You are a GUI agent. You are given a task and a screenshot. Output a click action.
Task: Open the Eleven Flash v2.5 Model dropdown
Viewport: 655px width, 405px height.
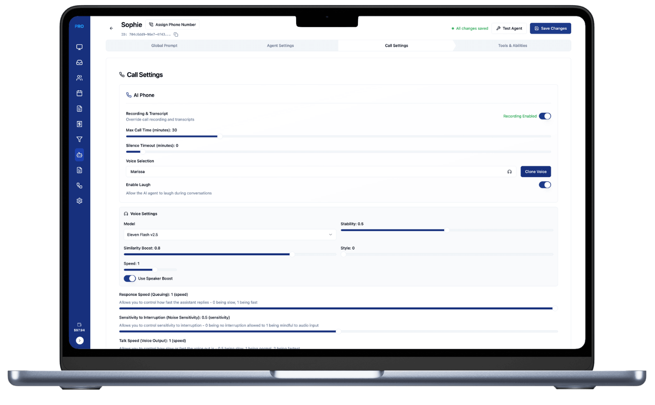[x=230, y=235]
